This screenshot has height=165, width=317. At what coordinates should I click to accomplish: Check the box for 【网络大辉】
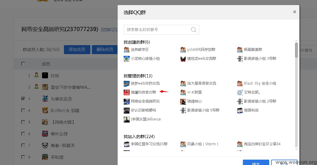pyautogui.click(x=23, y=122)
